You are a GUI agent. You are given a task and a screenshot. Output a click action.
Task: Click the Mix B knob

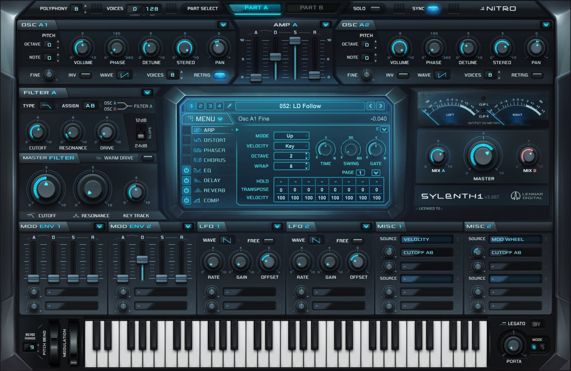point(528,156)
